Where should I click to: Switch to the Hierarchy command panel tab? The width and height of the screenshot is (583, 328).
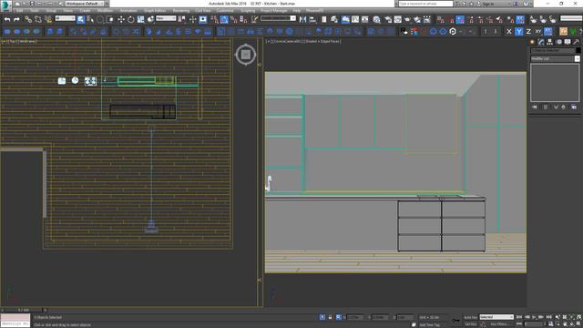[x=549, y=42]
